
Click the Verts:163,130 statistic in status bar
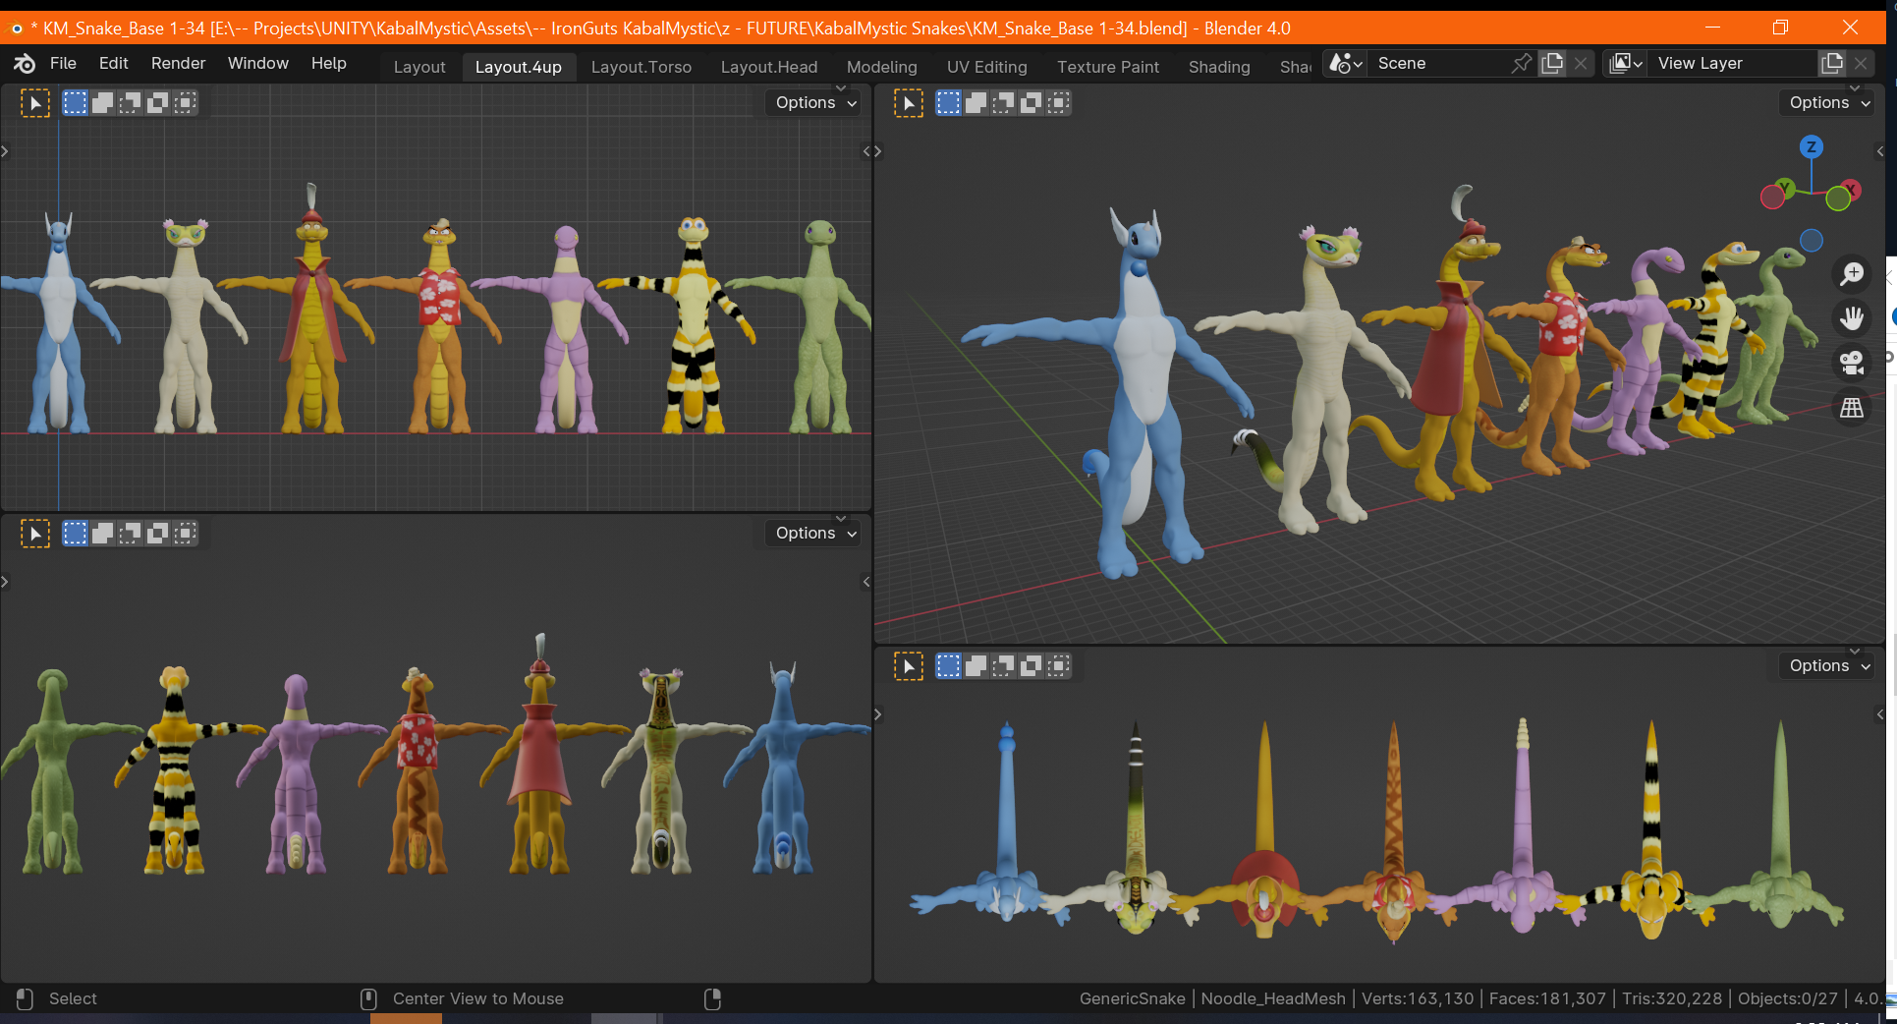[1418, 998]
